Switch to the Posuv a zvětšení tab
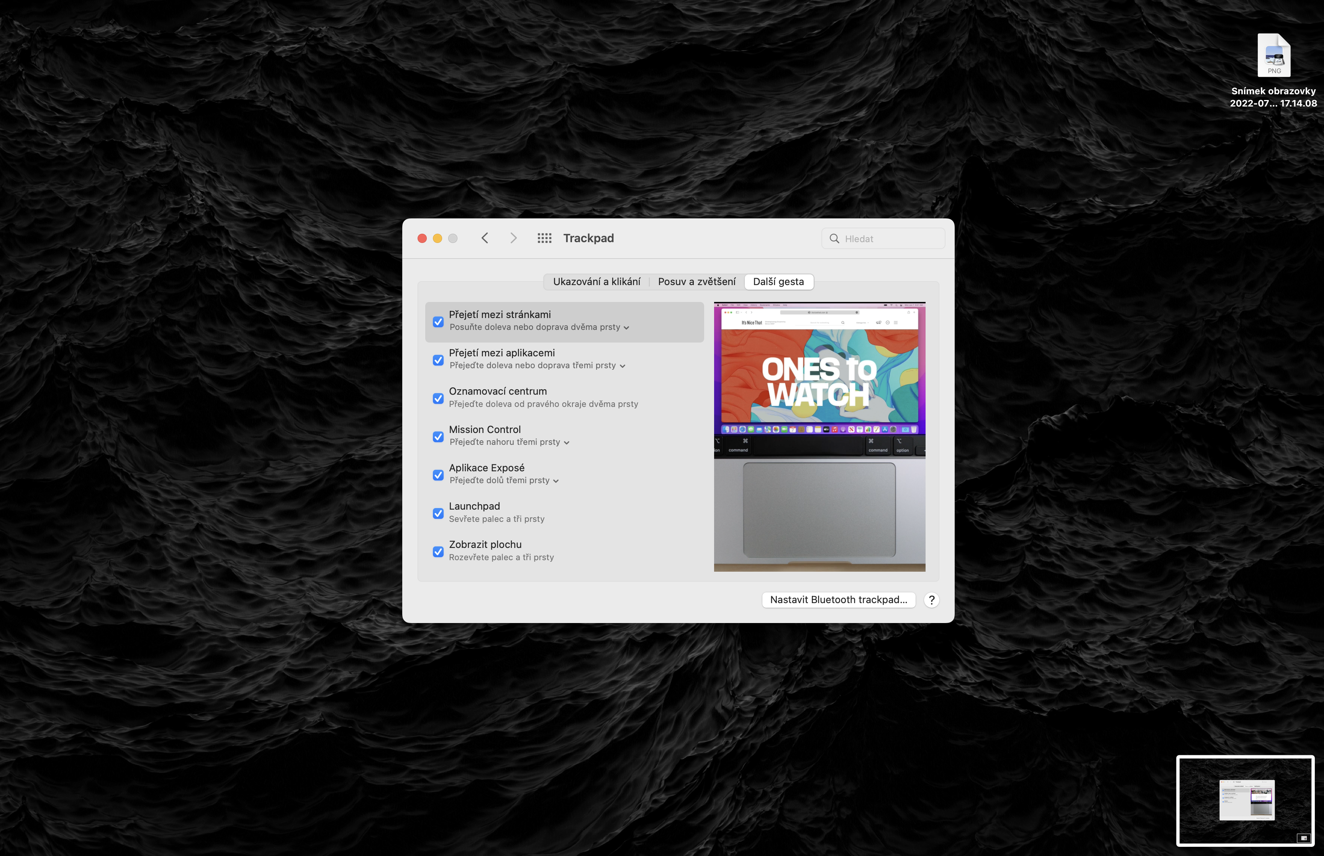Viewport: 1324px width, 856px height. pos(696,282)
